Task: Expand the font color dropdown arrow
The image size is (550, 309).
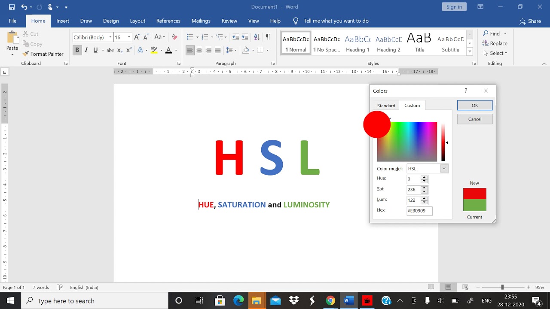Action: (176, 50)
